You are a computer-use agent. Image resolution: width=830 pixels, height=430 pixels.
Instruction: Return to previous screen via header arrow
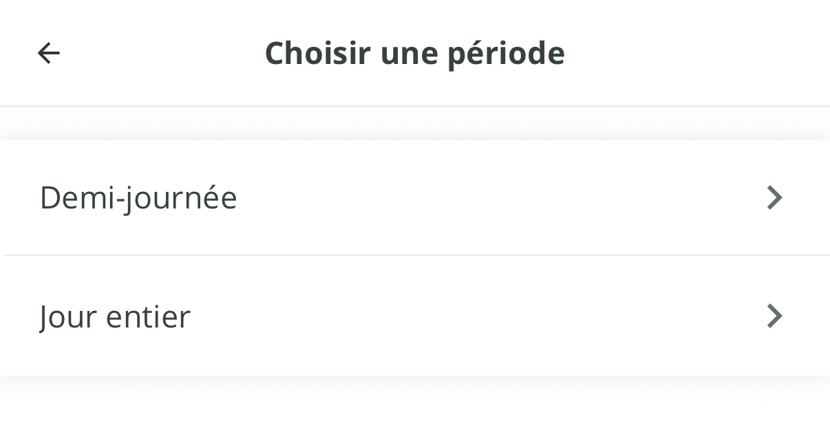pos(49,53)
